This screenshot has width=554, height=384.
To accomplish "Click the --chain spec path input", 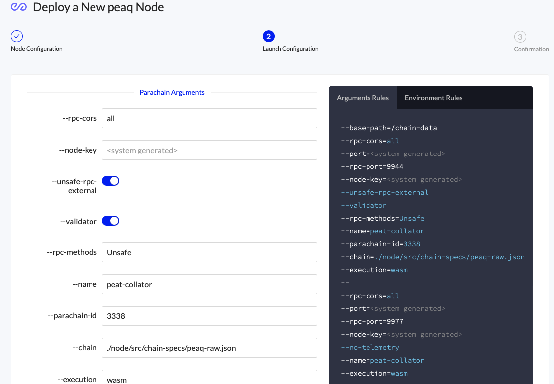I will coord(209,348).
